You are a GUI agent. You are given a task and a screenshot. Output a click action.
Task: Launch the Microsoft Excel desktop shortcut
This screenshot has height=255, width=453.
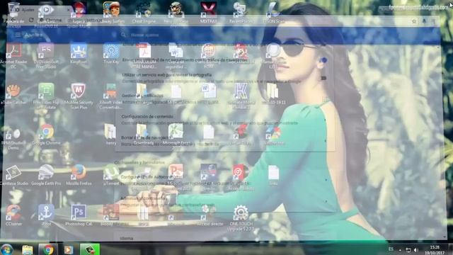click(x=176, y=137)
